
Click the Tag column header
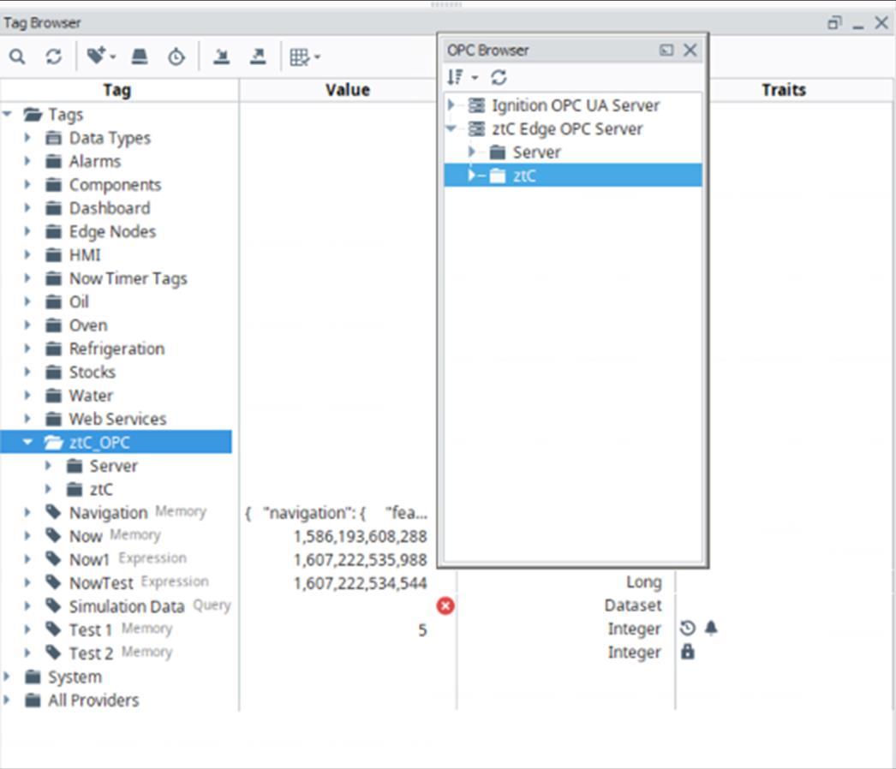click(x=119, y=90)
